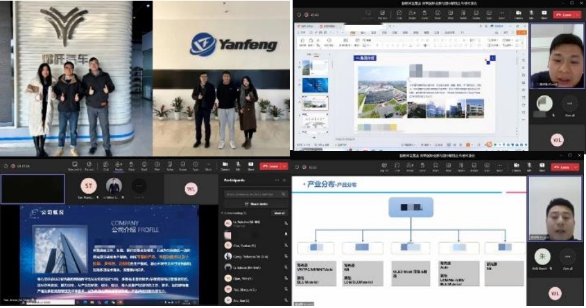The image size is (586, 308).
Task: Click View all in the 产业分布 slide meeting
Action: (568, 259)
